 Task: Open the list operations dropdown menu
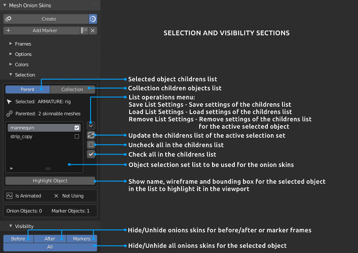point(91,125)
